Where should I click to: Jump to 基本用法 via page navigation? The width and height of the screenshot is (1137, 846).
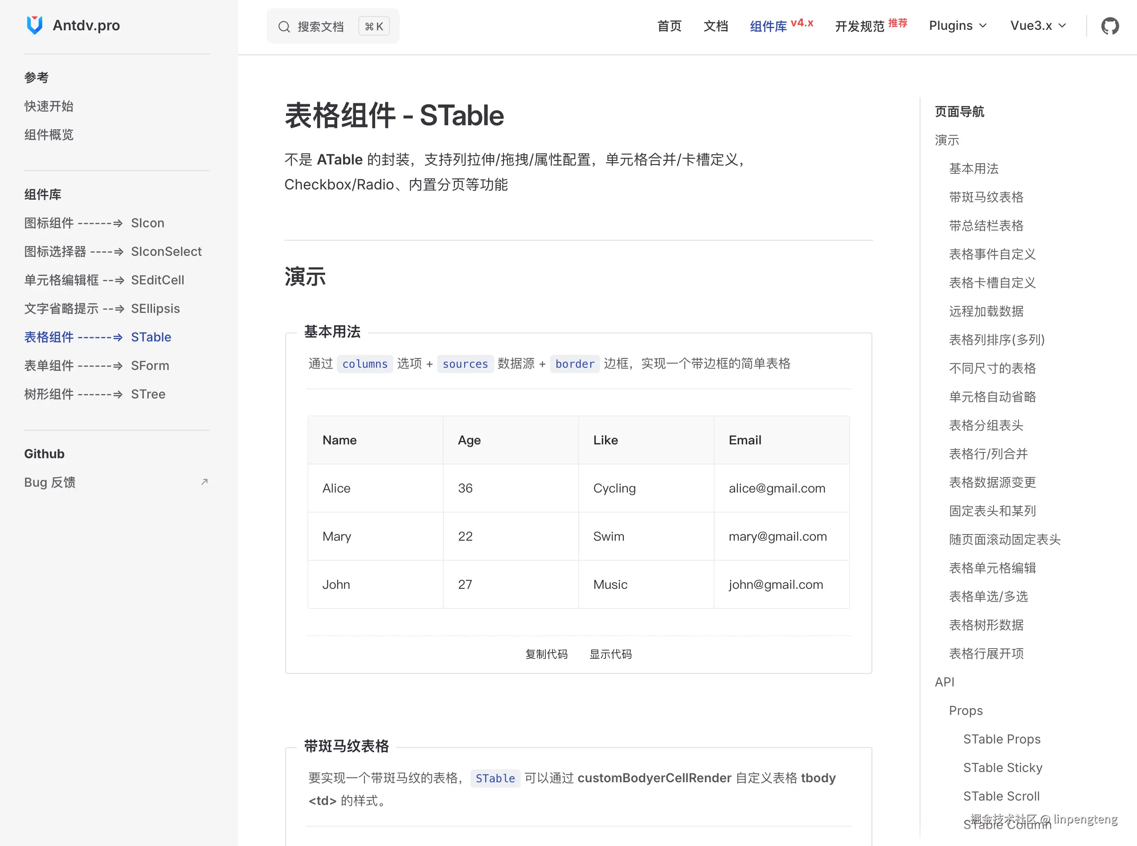tap(973, 168)
